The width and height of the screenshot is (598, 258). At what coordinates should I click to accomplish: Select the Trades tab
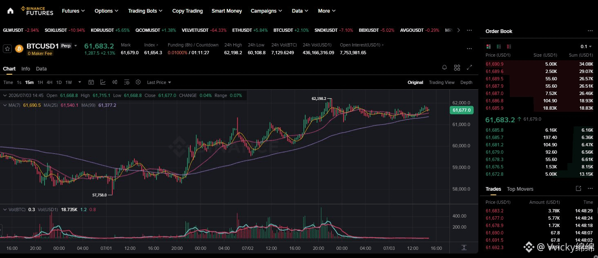pos(493,189)
